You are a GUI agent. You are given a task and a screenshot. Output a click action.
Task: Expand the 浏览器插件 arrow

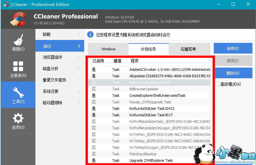click(x=79, y=57)
